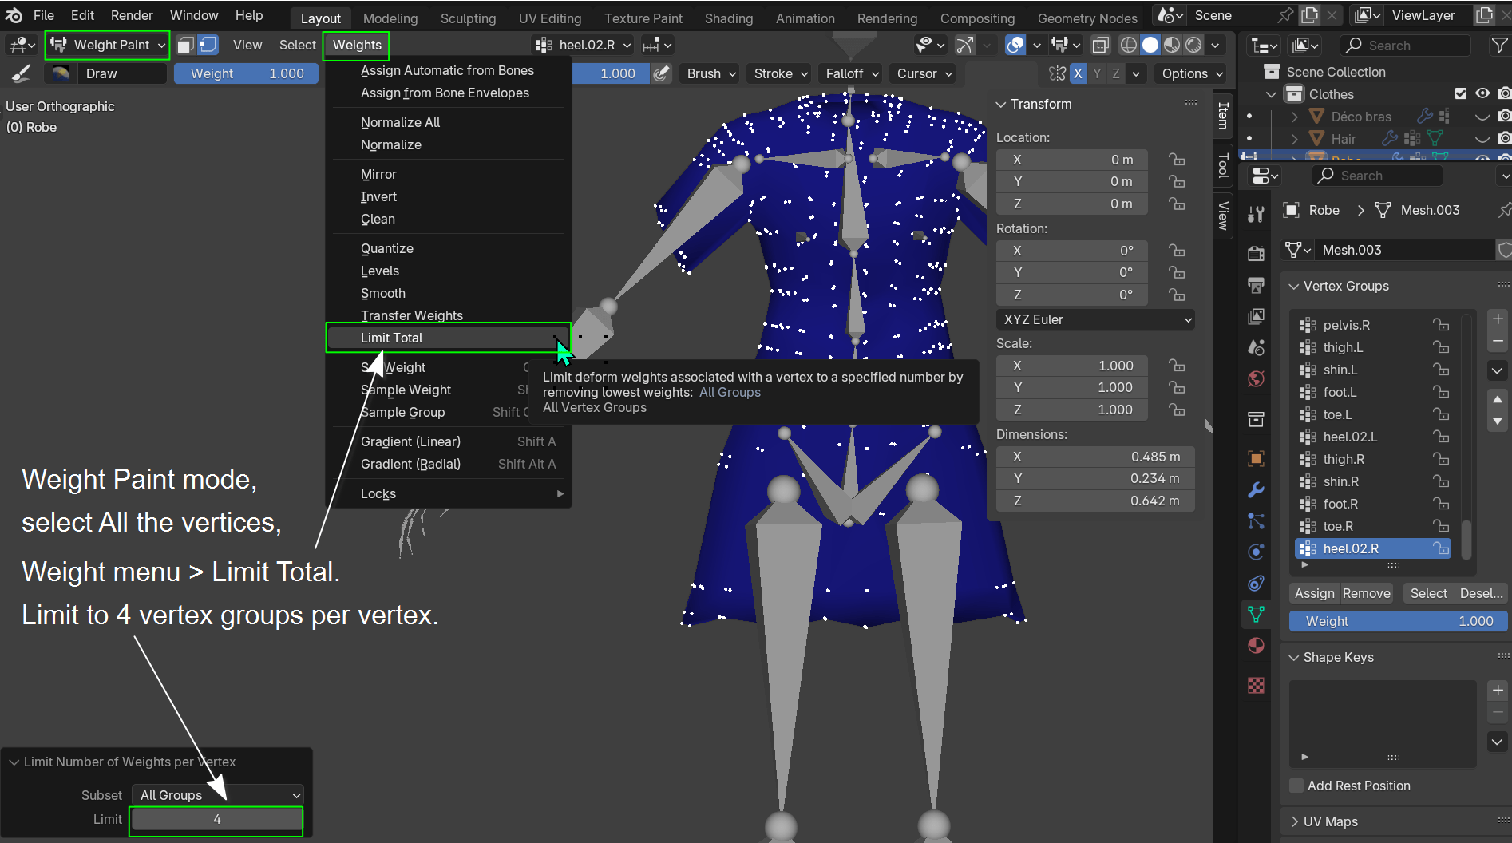Expand the Hair object in outliner
Screen dimensions: 1512x843
(x=1295, y=138)
